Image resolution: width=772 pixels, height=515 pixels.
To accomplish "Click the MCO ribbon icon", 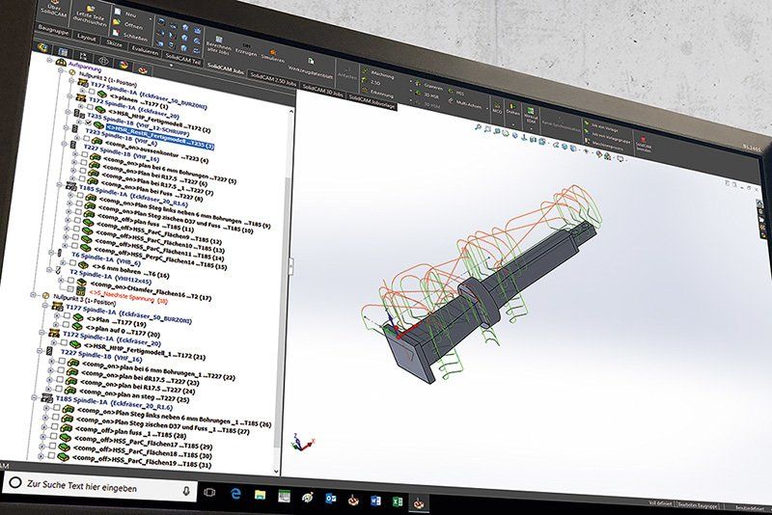I will point(498,105).
